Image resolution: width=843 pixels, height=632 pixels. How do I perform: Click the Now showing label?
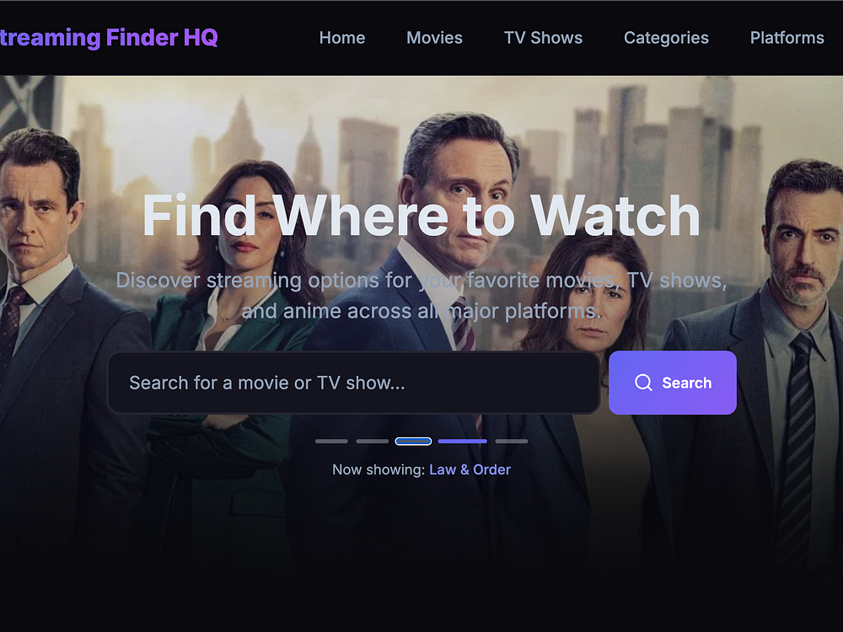[379, 469]
